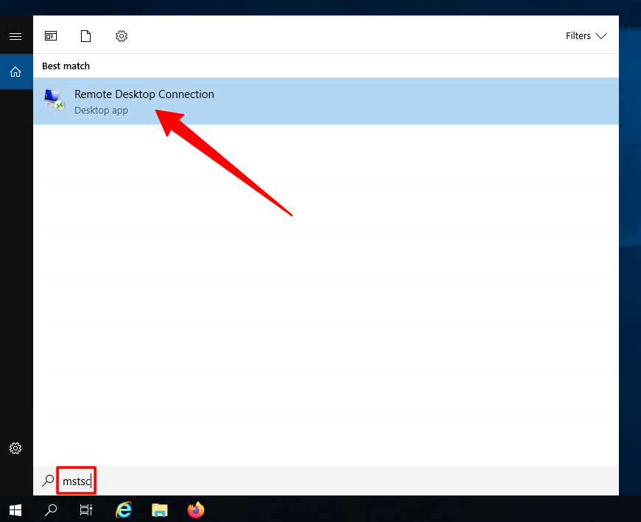The image size is (641, 522).
Task: Expand the hamburger menu in the search sidebar
Action: pyautogui.click(x=15, y=36)
